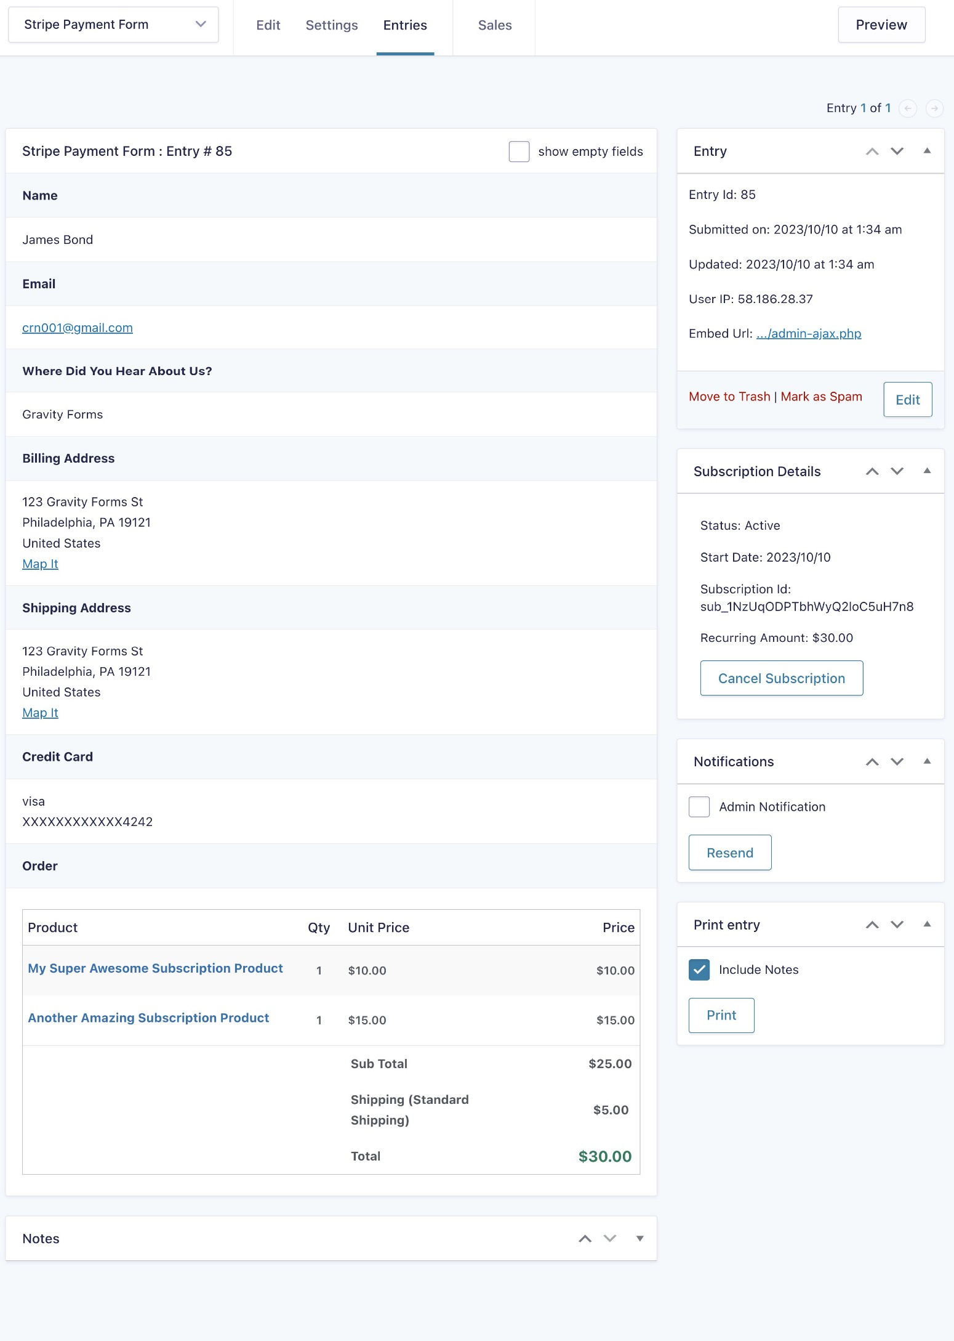The width and height of the screenshot is (954, 1341).
Task: Uncheck Include Notes checkbox
Action: click(x=699, y=970)
